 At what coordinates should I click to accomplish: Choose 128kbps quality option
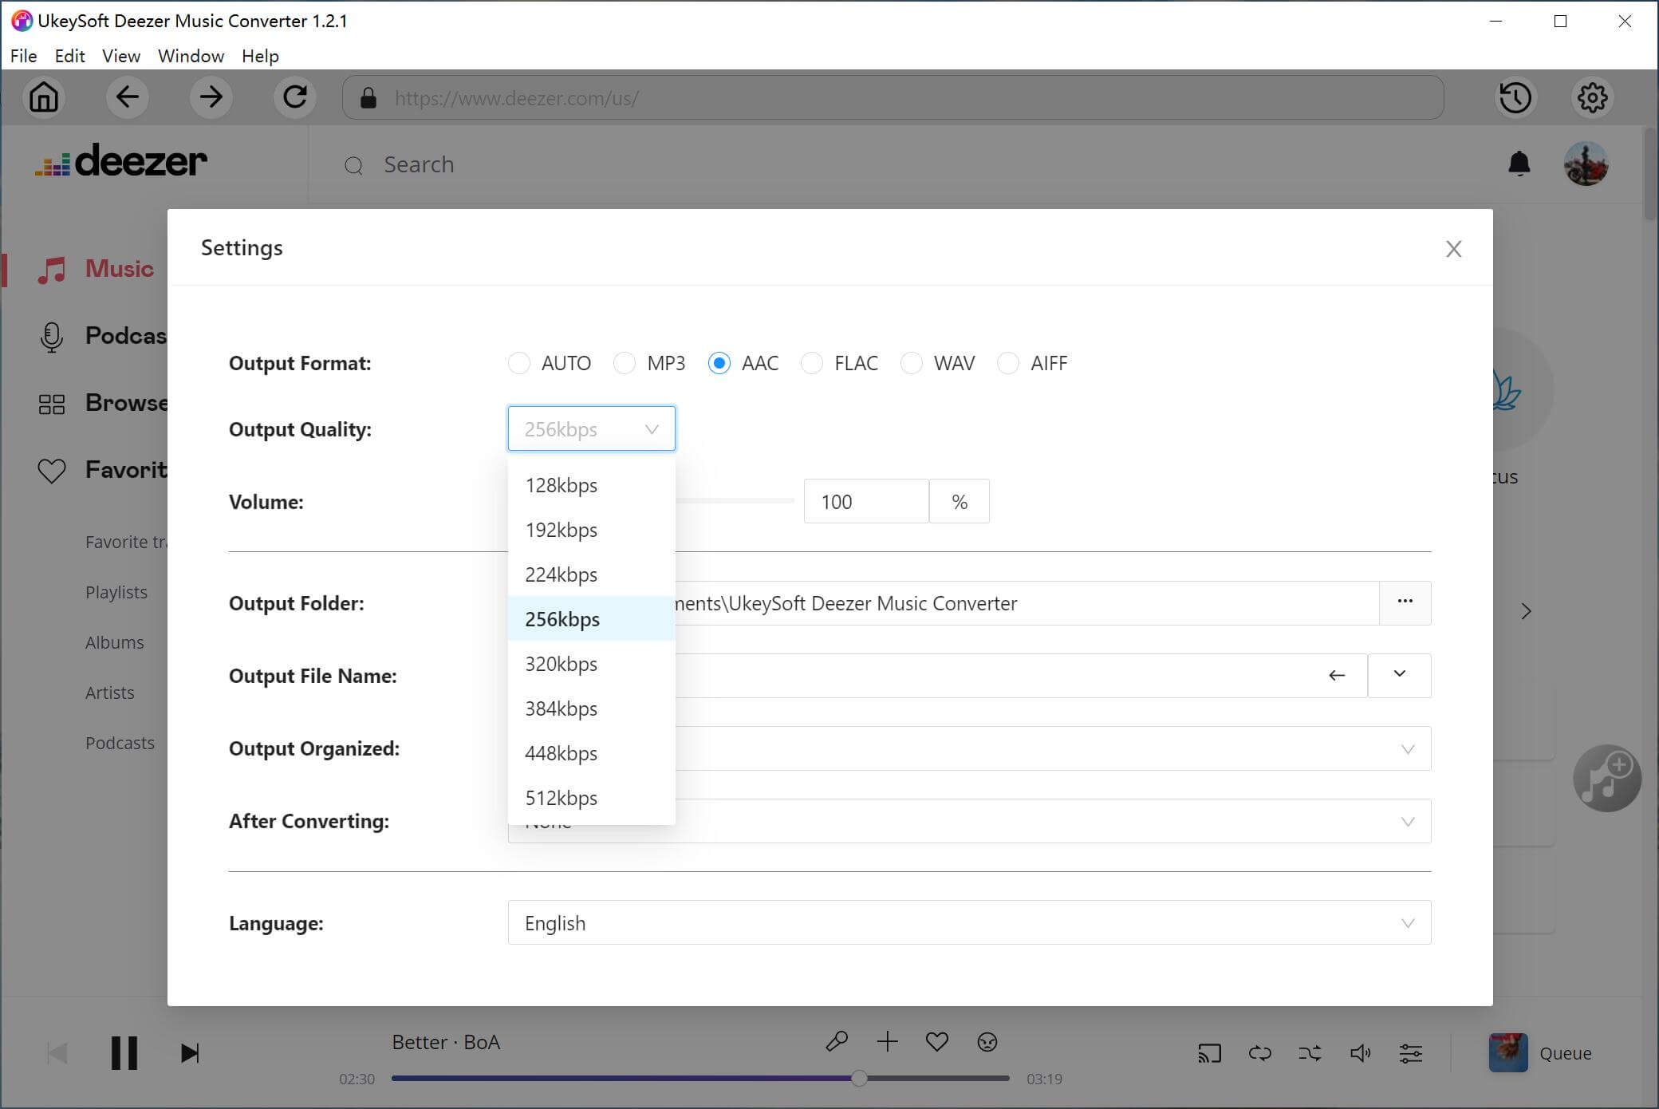pos(592,485)
